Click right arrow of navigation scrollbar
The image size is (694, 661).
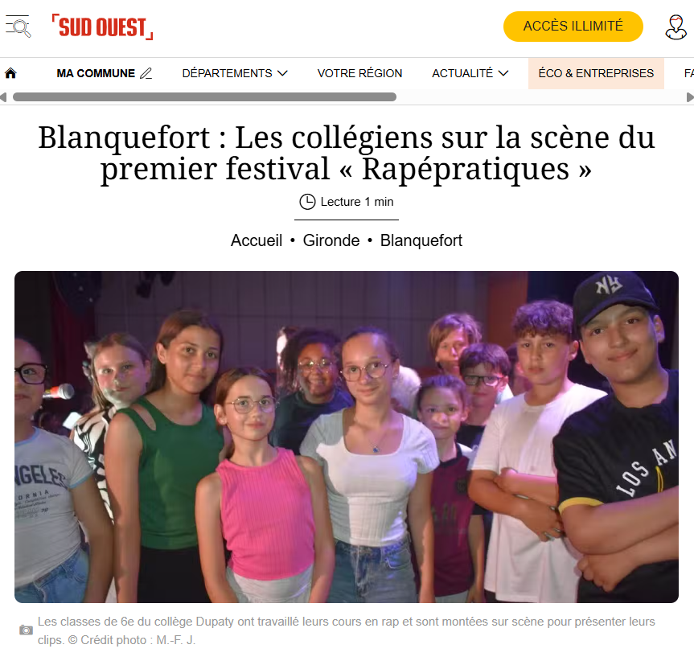pos(689,97)
